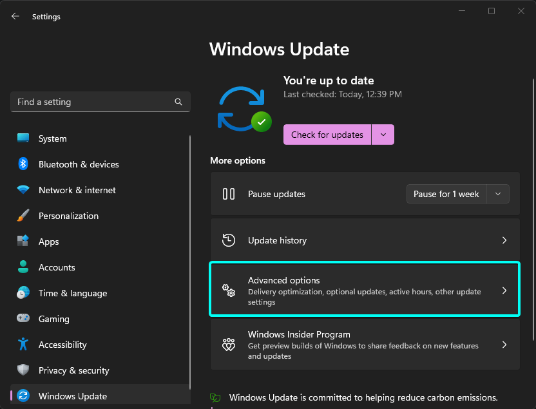Open pause duration dropdown chevron
Image resolution: width=536 pixels, height=409 pixels.
coord(498,194)
